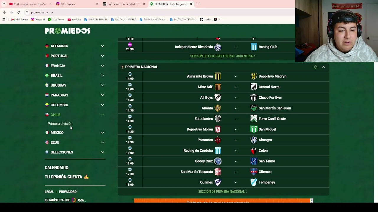
Task: Collapse the Chile leagues chevron
Action: 102,115
